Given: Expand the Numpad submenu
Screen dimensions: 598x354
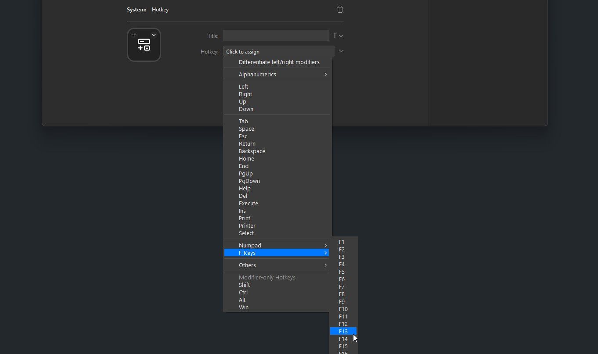Looking at the screenshot, I should (x=277, y=245).
